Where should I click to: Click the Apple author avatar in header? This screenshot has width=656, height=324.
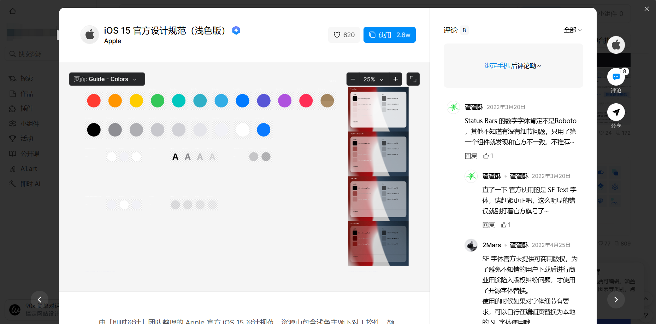90,35
